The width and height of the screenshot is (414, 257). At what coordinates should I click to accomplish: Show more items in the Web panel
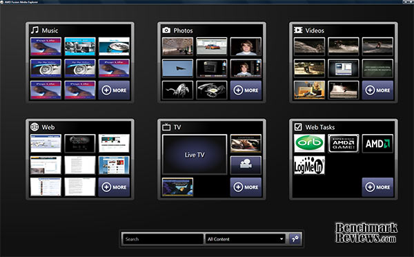click(x=114, y=187)
